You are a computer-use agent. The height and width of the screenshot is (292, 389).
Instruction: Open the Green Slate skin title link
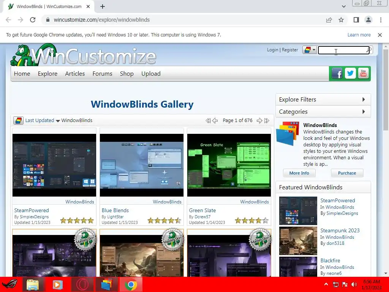[202, 210]
